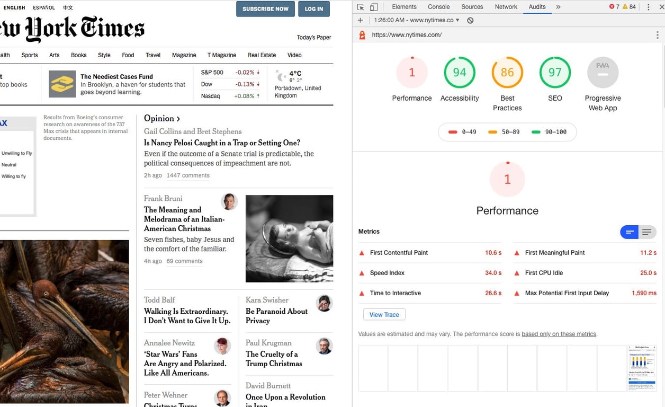Expand Max Potential First Input Delay row
Screen dimensions: 665x407
[585, 293]
